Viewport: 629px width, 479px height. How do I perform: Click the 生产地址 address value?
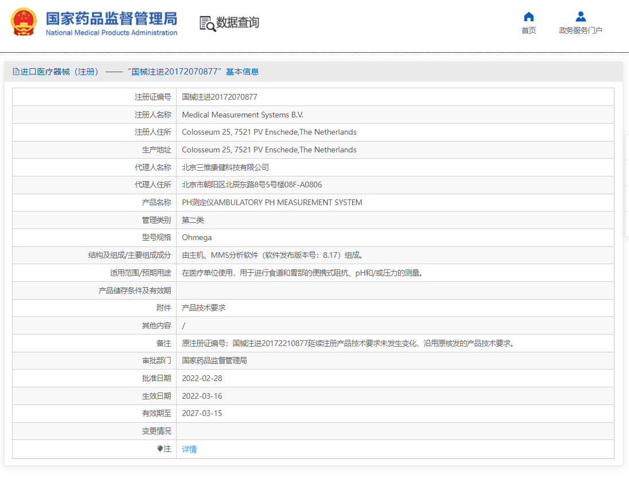(x=269, y=150)
